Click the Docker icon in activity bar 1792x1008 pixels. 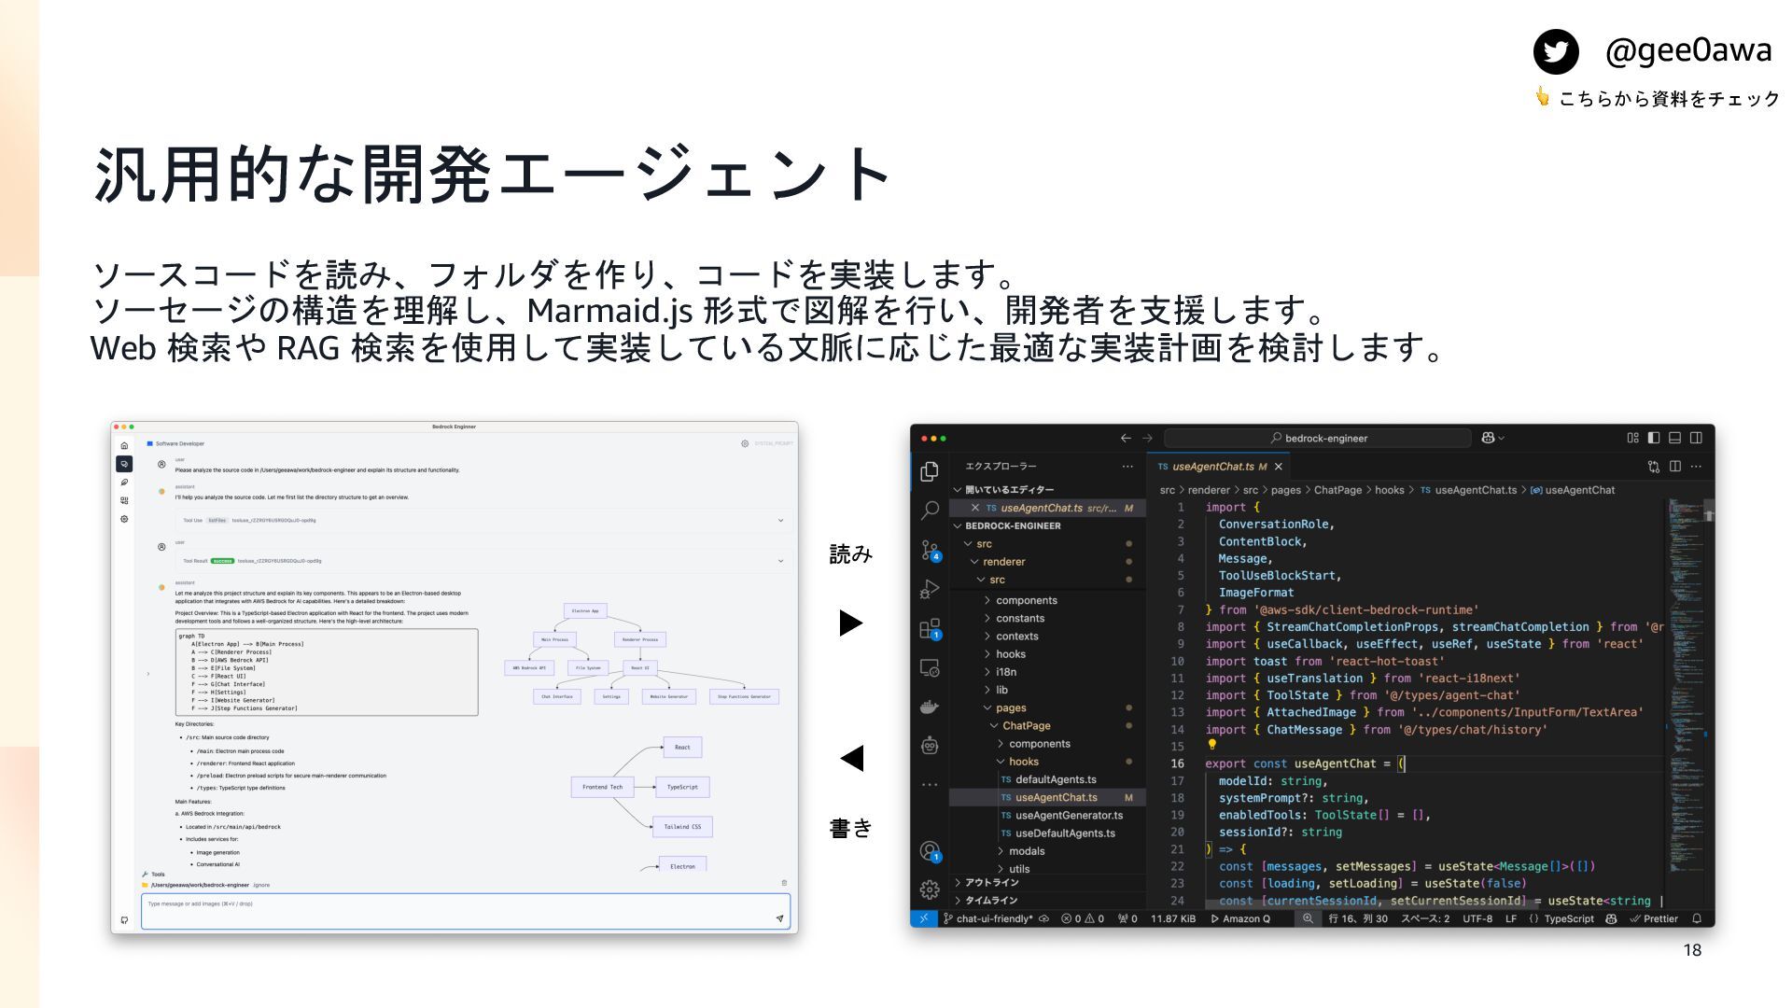click(930, 707)
